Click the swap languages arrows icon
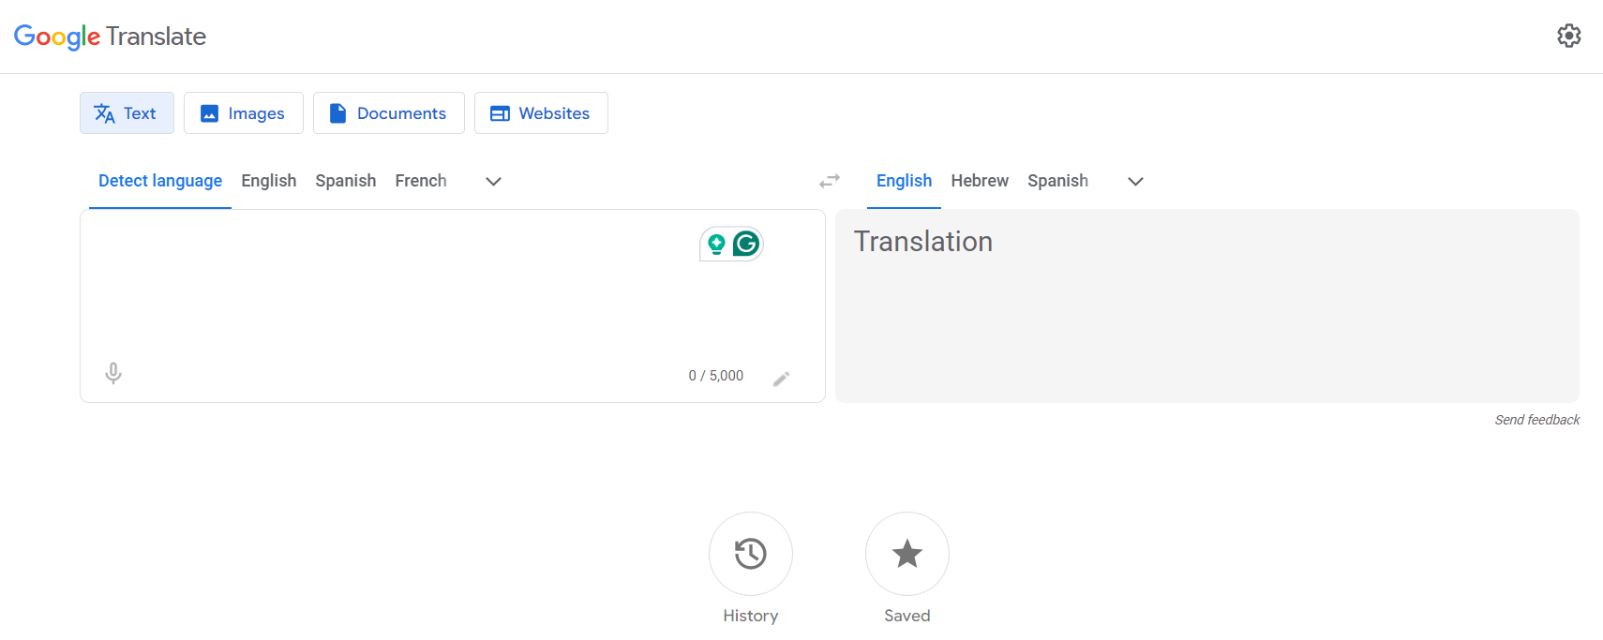This screenshot has width=1603, height=640. (x=830, y=181)
